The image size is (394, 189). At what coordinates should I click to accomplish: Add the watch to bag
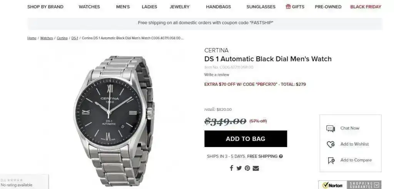point(245,139)
